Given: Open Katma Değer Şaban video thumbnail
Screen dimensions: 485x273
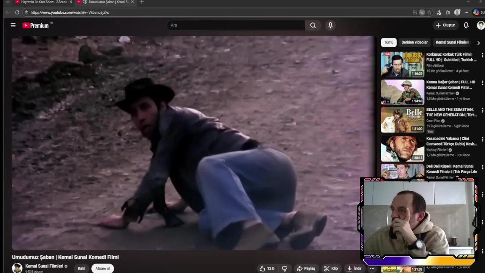Looking at the screenshot, I should point(402,92).
